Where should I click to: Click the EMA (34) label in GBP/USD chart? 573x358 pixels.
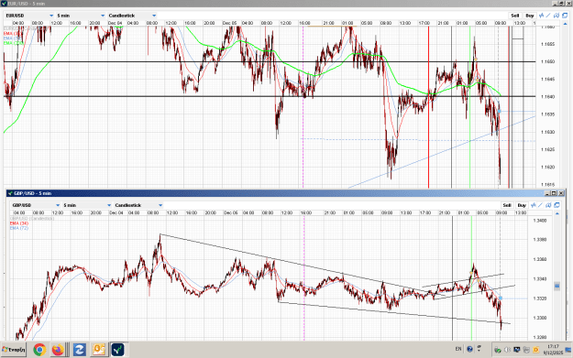tap(19, 223)
